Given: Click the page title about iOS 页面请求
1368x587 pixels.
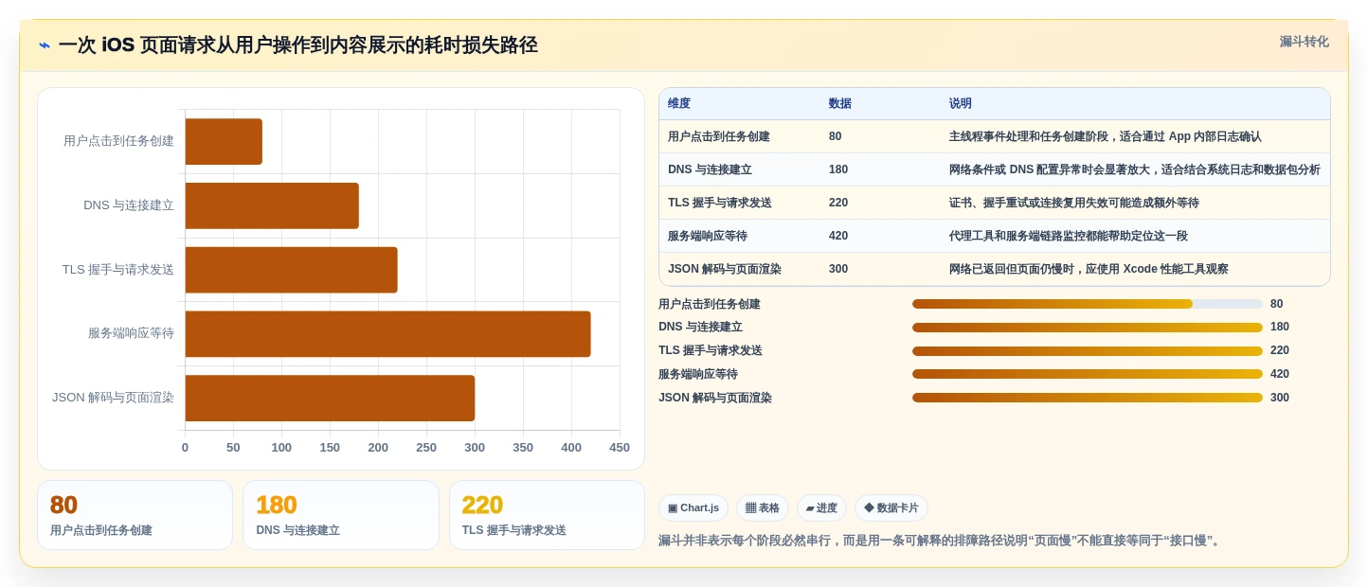Looking at the screenshot, I should (x=297, y=44).
